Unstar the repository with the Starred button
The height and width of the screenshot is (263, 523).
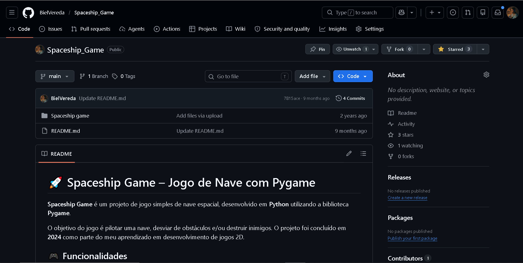pos(455,49)
